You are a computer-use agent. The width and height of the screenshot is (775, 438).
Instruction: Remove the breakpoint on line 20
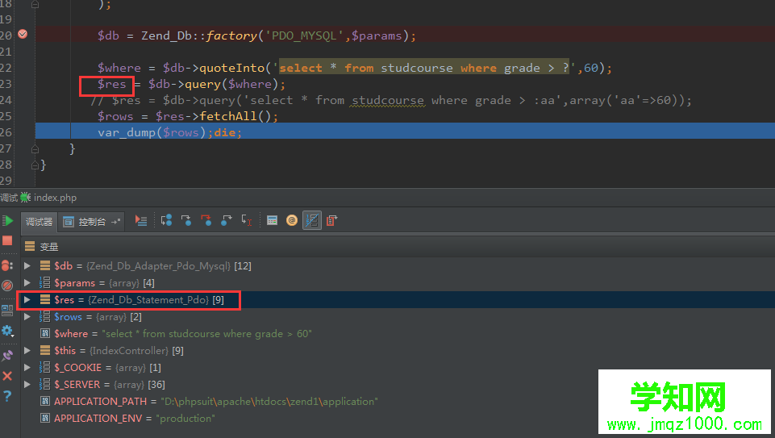[23, 34]
